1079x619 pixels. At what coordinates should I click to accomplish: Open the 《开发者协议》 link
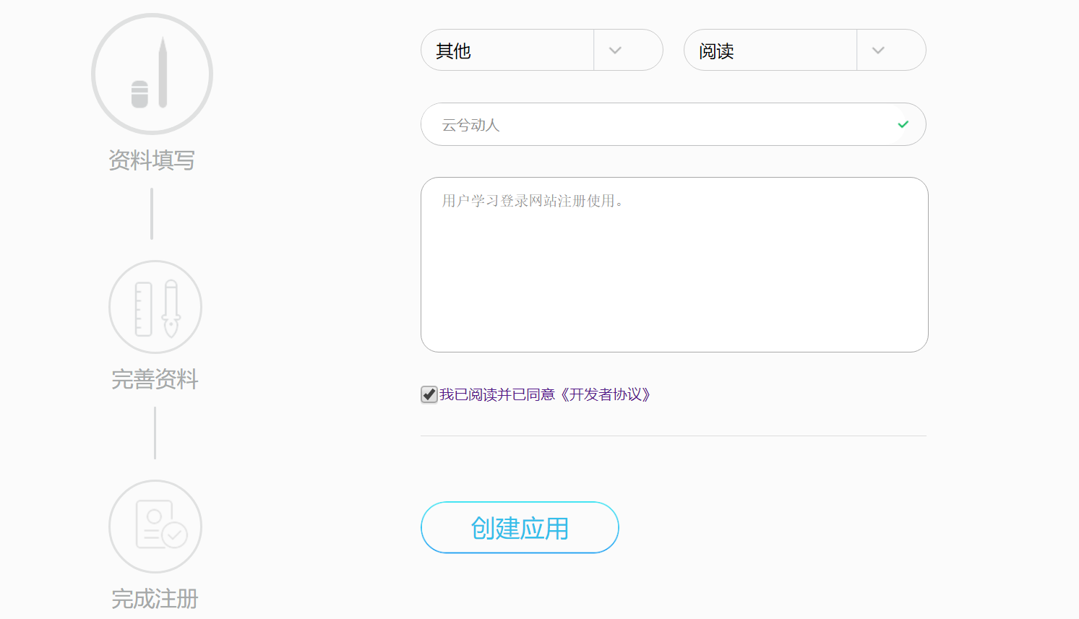point(606,394)
